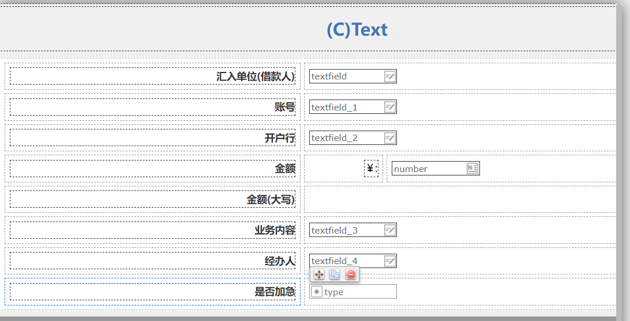Viewport: 630px width, 321px height.
Task: Select the textfield input widget
Action: [x=352, y=76]
